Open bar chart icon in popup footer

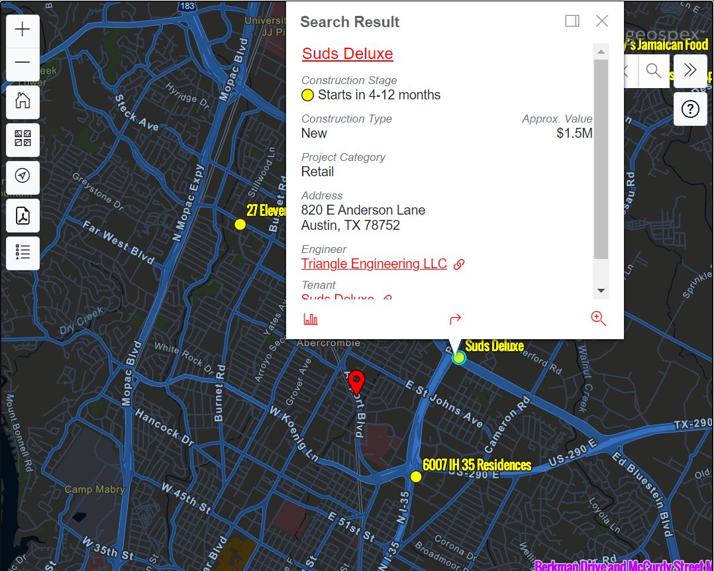(311, 319)
